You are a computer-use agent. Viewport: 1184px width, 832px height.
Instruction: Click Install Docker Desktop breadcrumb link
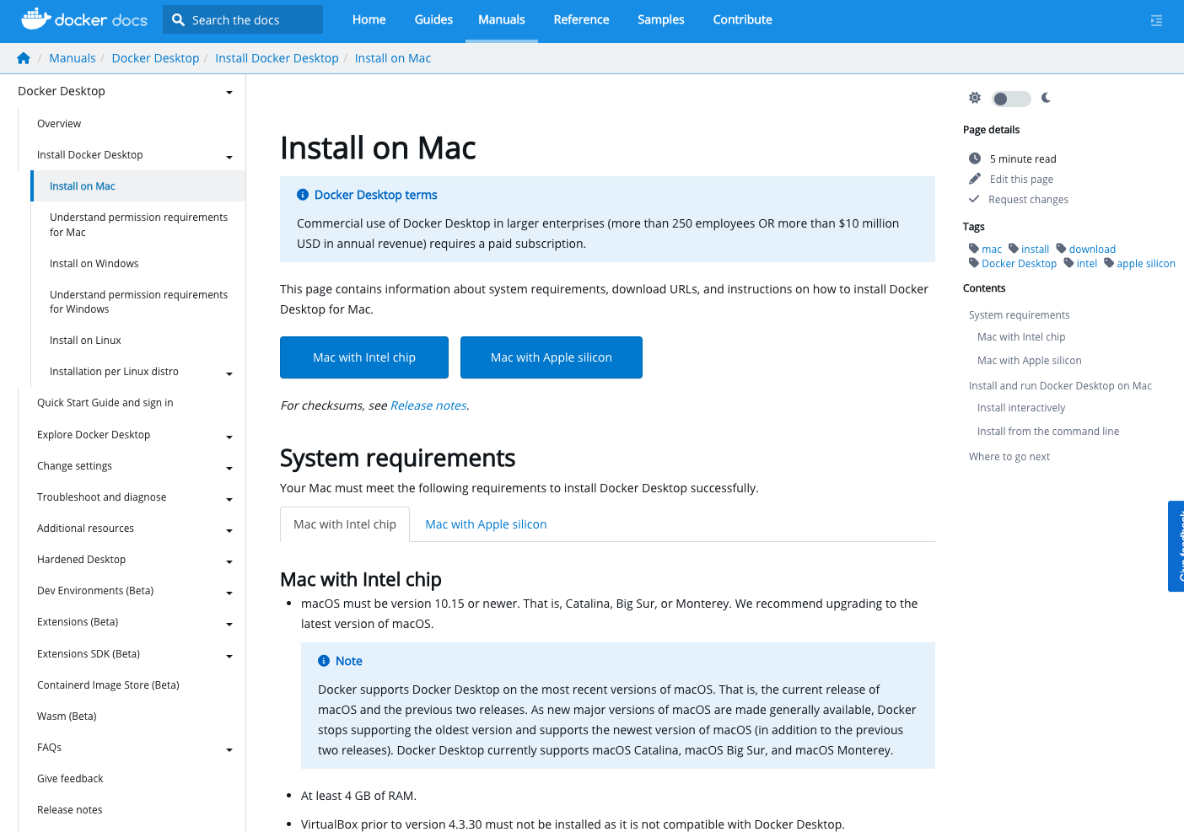pyautogui.click(x=277, y=58)
